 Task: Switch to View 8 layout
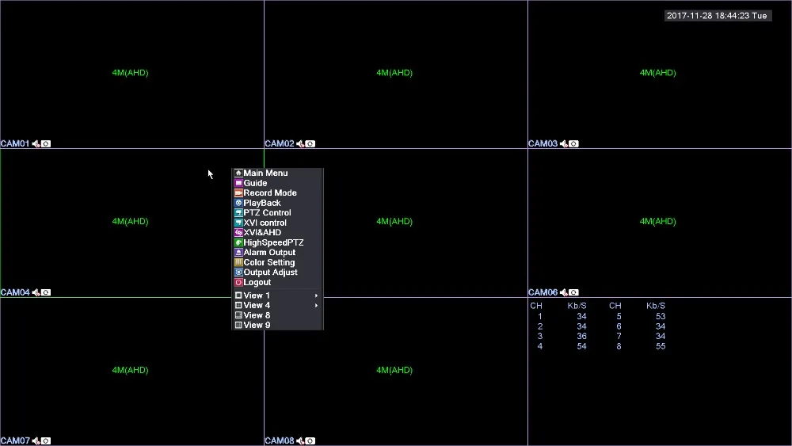point(257,315)
